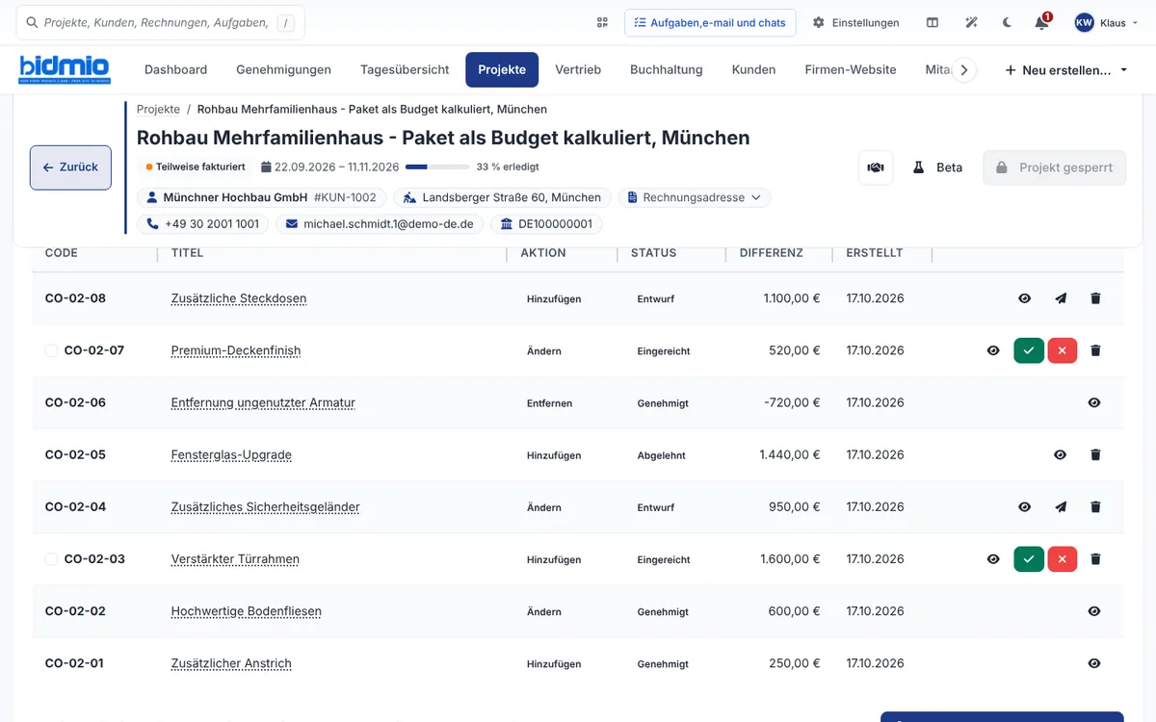View CO-02-06 with the eye icon
The height and width of the screenshot is (722, 1156).
click(x=1094, y=403)
